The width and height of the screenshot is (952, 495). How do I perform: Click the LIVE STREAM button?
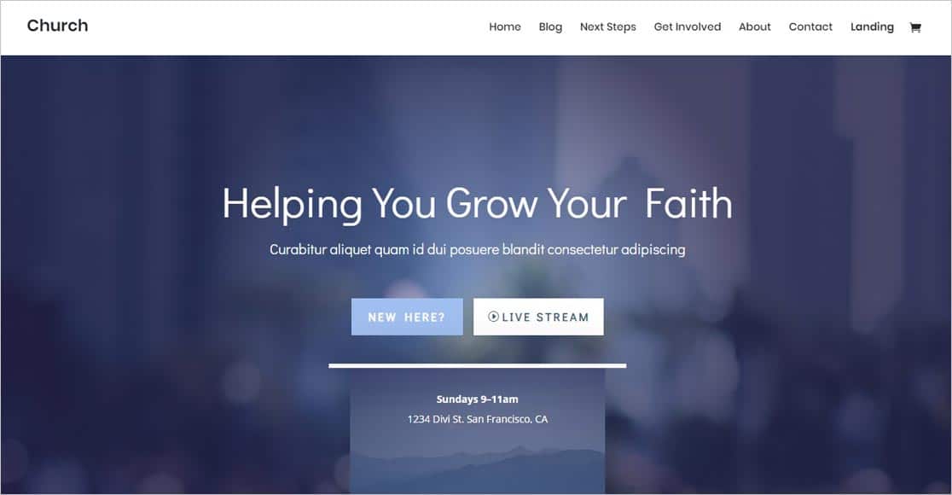[538, 317]
